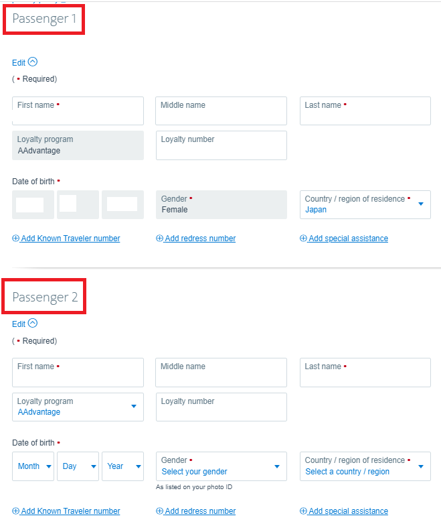The width and height of the screenshot is (441, 532).
Task: Click Passenger 1 First name field
Action: click(x=78, y=111)
